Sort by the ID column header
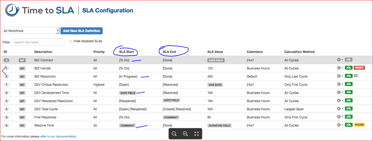373x141 pixels. (6, 52)
